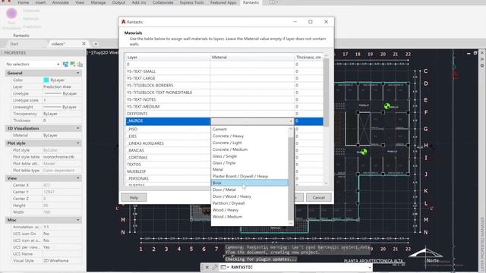The height and width of the screenshot is (273, 486).
Task: Click the Run Simulation icon in ribbon
Action: [x=11, y=14]
